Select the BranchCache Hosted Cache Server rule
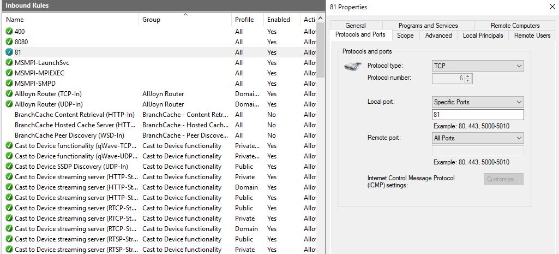559x254 pixels. pos(76,125)
